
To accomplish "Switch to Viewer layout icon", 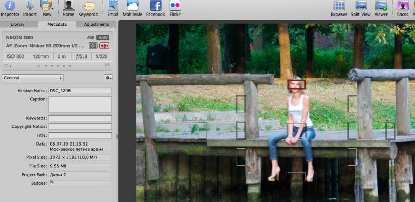I will (381, 6).
